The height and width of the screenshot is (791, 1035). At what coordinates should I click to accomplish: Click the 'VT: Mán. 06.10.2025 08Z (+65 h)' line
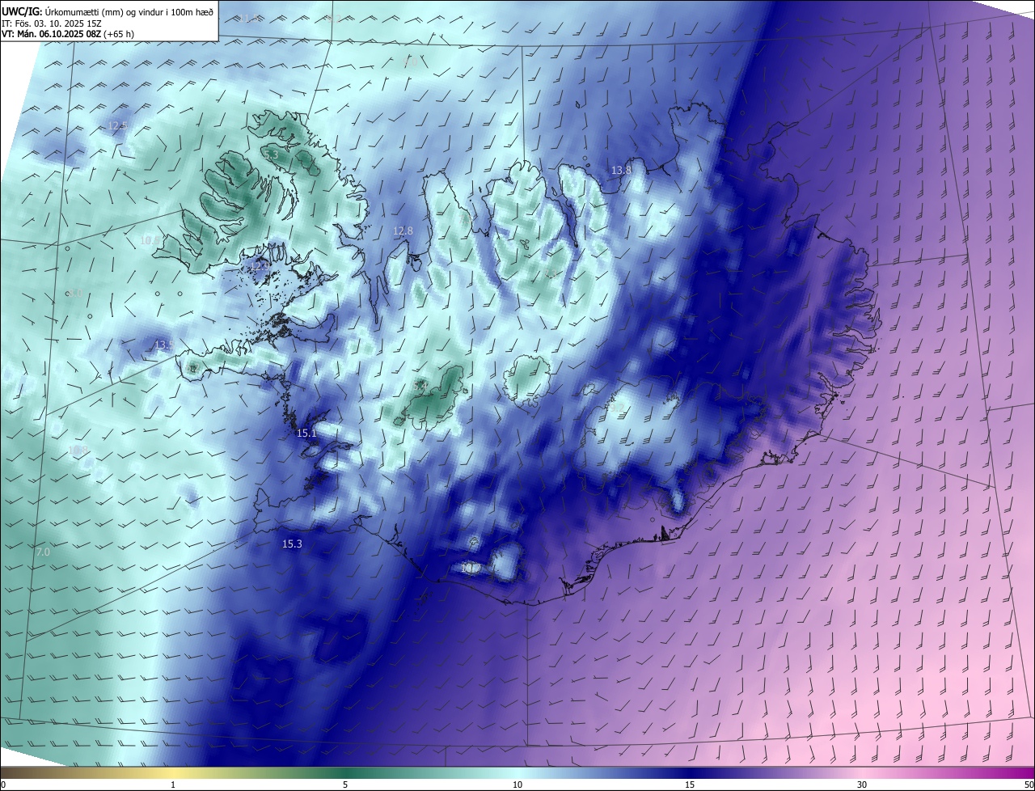67,34
